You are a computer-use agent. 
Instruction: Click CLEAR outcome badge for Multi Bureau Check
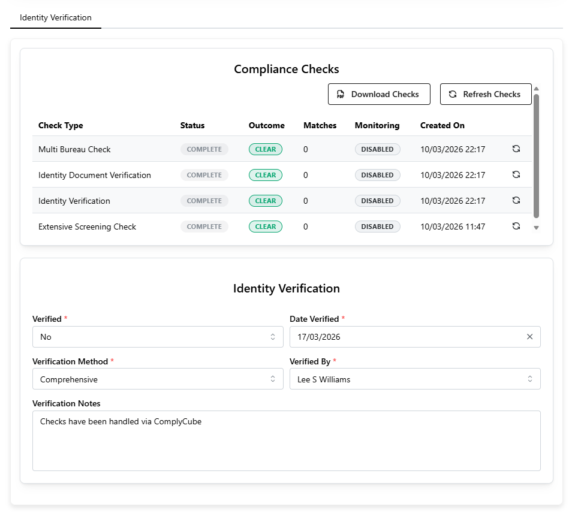point(266,149)
